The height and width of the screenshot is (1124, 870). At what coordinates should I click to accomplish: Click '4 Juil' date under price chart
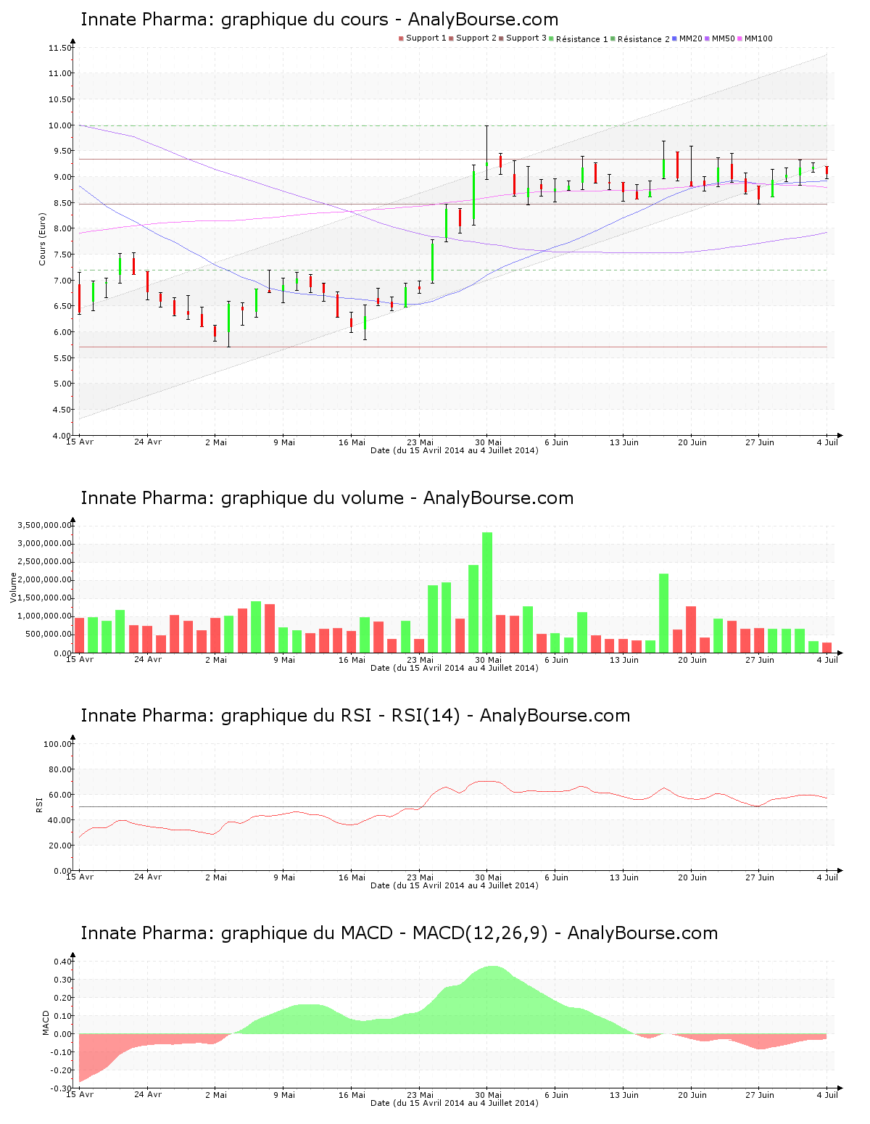pos(827,442)
